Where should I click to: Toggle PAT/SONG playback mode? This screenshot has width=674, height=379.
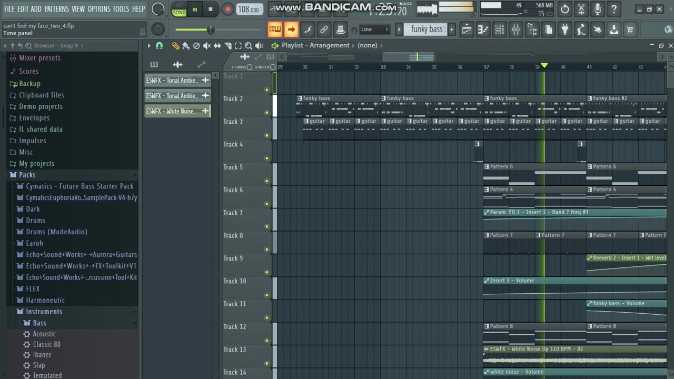(180, 9)
